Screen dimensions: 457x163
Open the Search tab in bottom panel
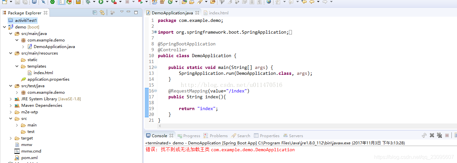[x=240, y=136]
